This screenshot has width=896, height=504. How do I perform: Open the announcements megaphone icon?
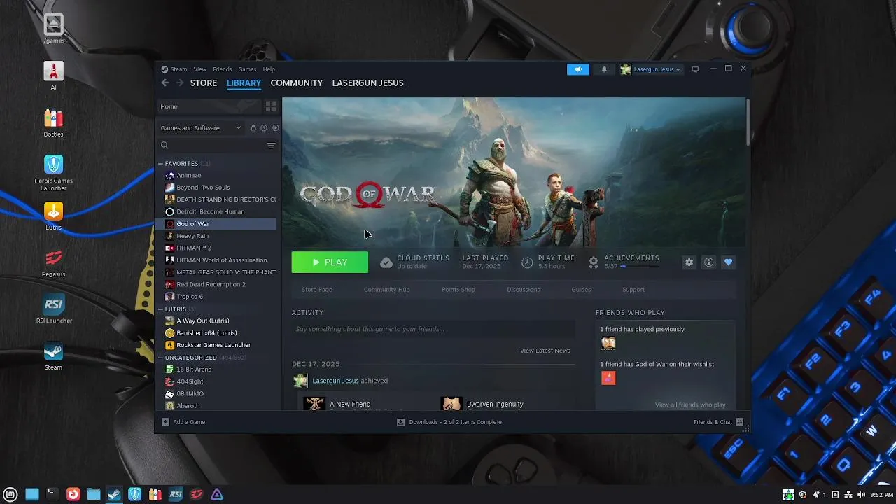pos(578,69)
